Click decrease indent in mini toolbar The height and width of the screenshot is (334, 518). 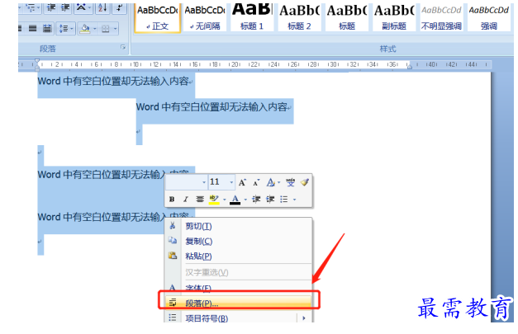click(x=256, y=199)
